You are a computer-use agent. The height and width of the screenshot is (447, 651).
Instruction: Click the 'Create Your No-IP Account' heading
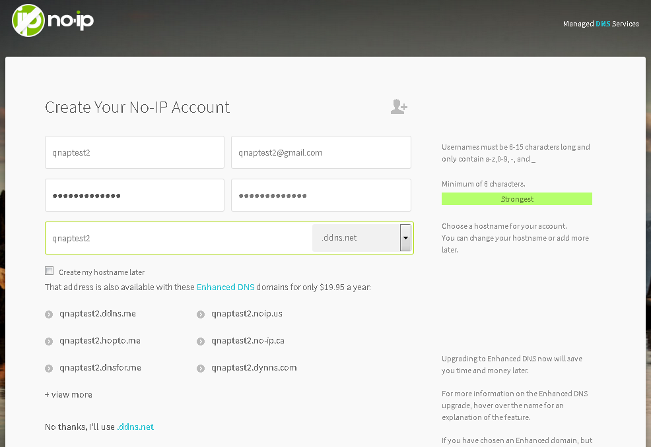(x=137, y=107)
